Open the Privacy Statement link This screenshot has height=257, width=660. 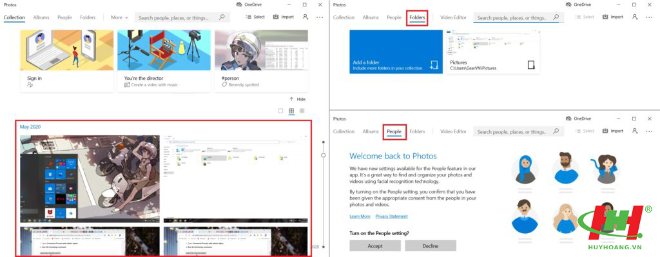click(x=391, y=216)
